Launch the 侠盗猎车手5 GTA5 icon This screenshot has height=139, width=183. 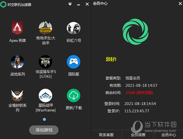(45, 62)
